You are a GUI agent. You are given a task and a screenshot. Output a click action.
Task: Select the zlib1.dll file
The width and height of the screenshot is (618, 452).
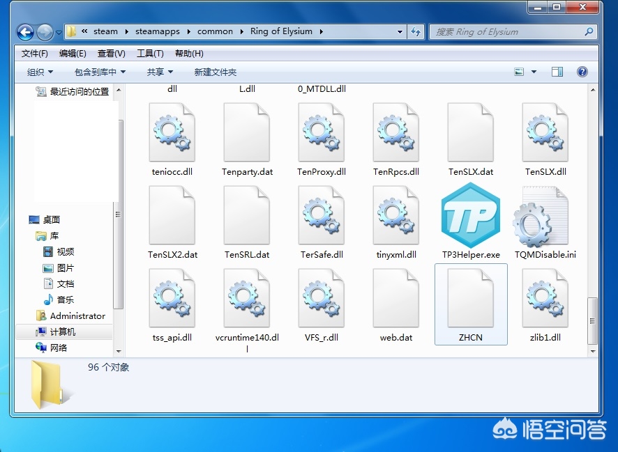(x=545, y=298)
